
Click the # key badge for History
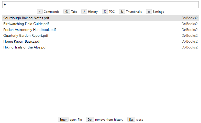coord(84,12)
